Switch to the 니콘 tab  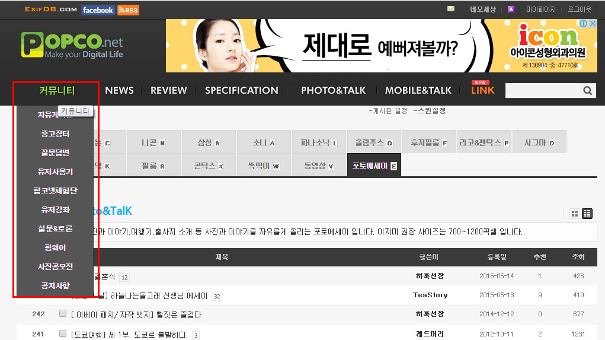point(153,142)
